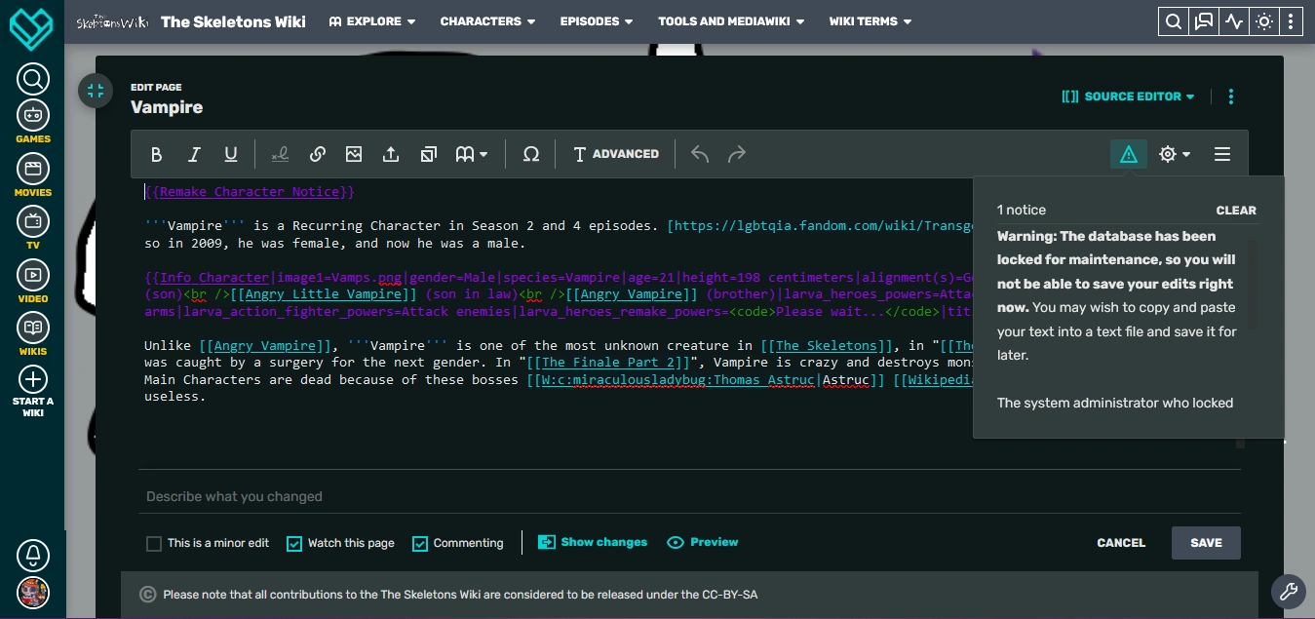The width and height of the screenshot is (1315, 619).
Task: Undo the last edit with the undo arrow
Action: [699, 154]
